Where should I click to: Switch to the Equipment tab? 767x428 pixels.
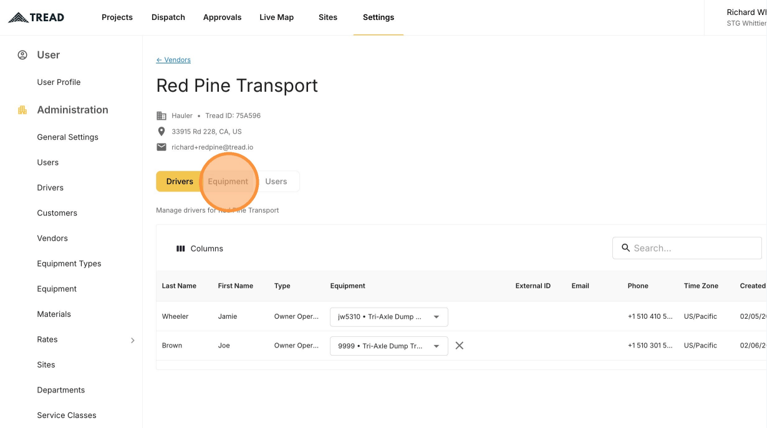tap(228, 182)
